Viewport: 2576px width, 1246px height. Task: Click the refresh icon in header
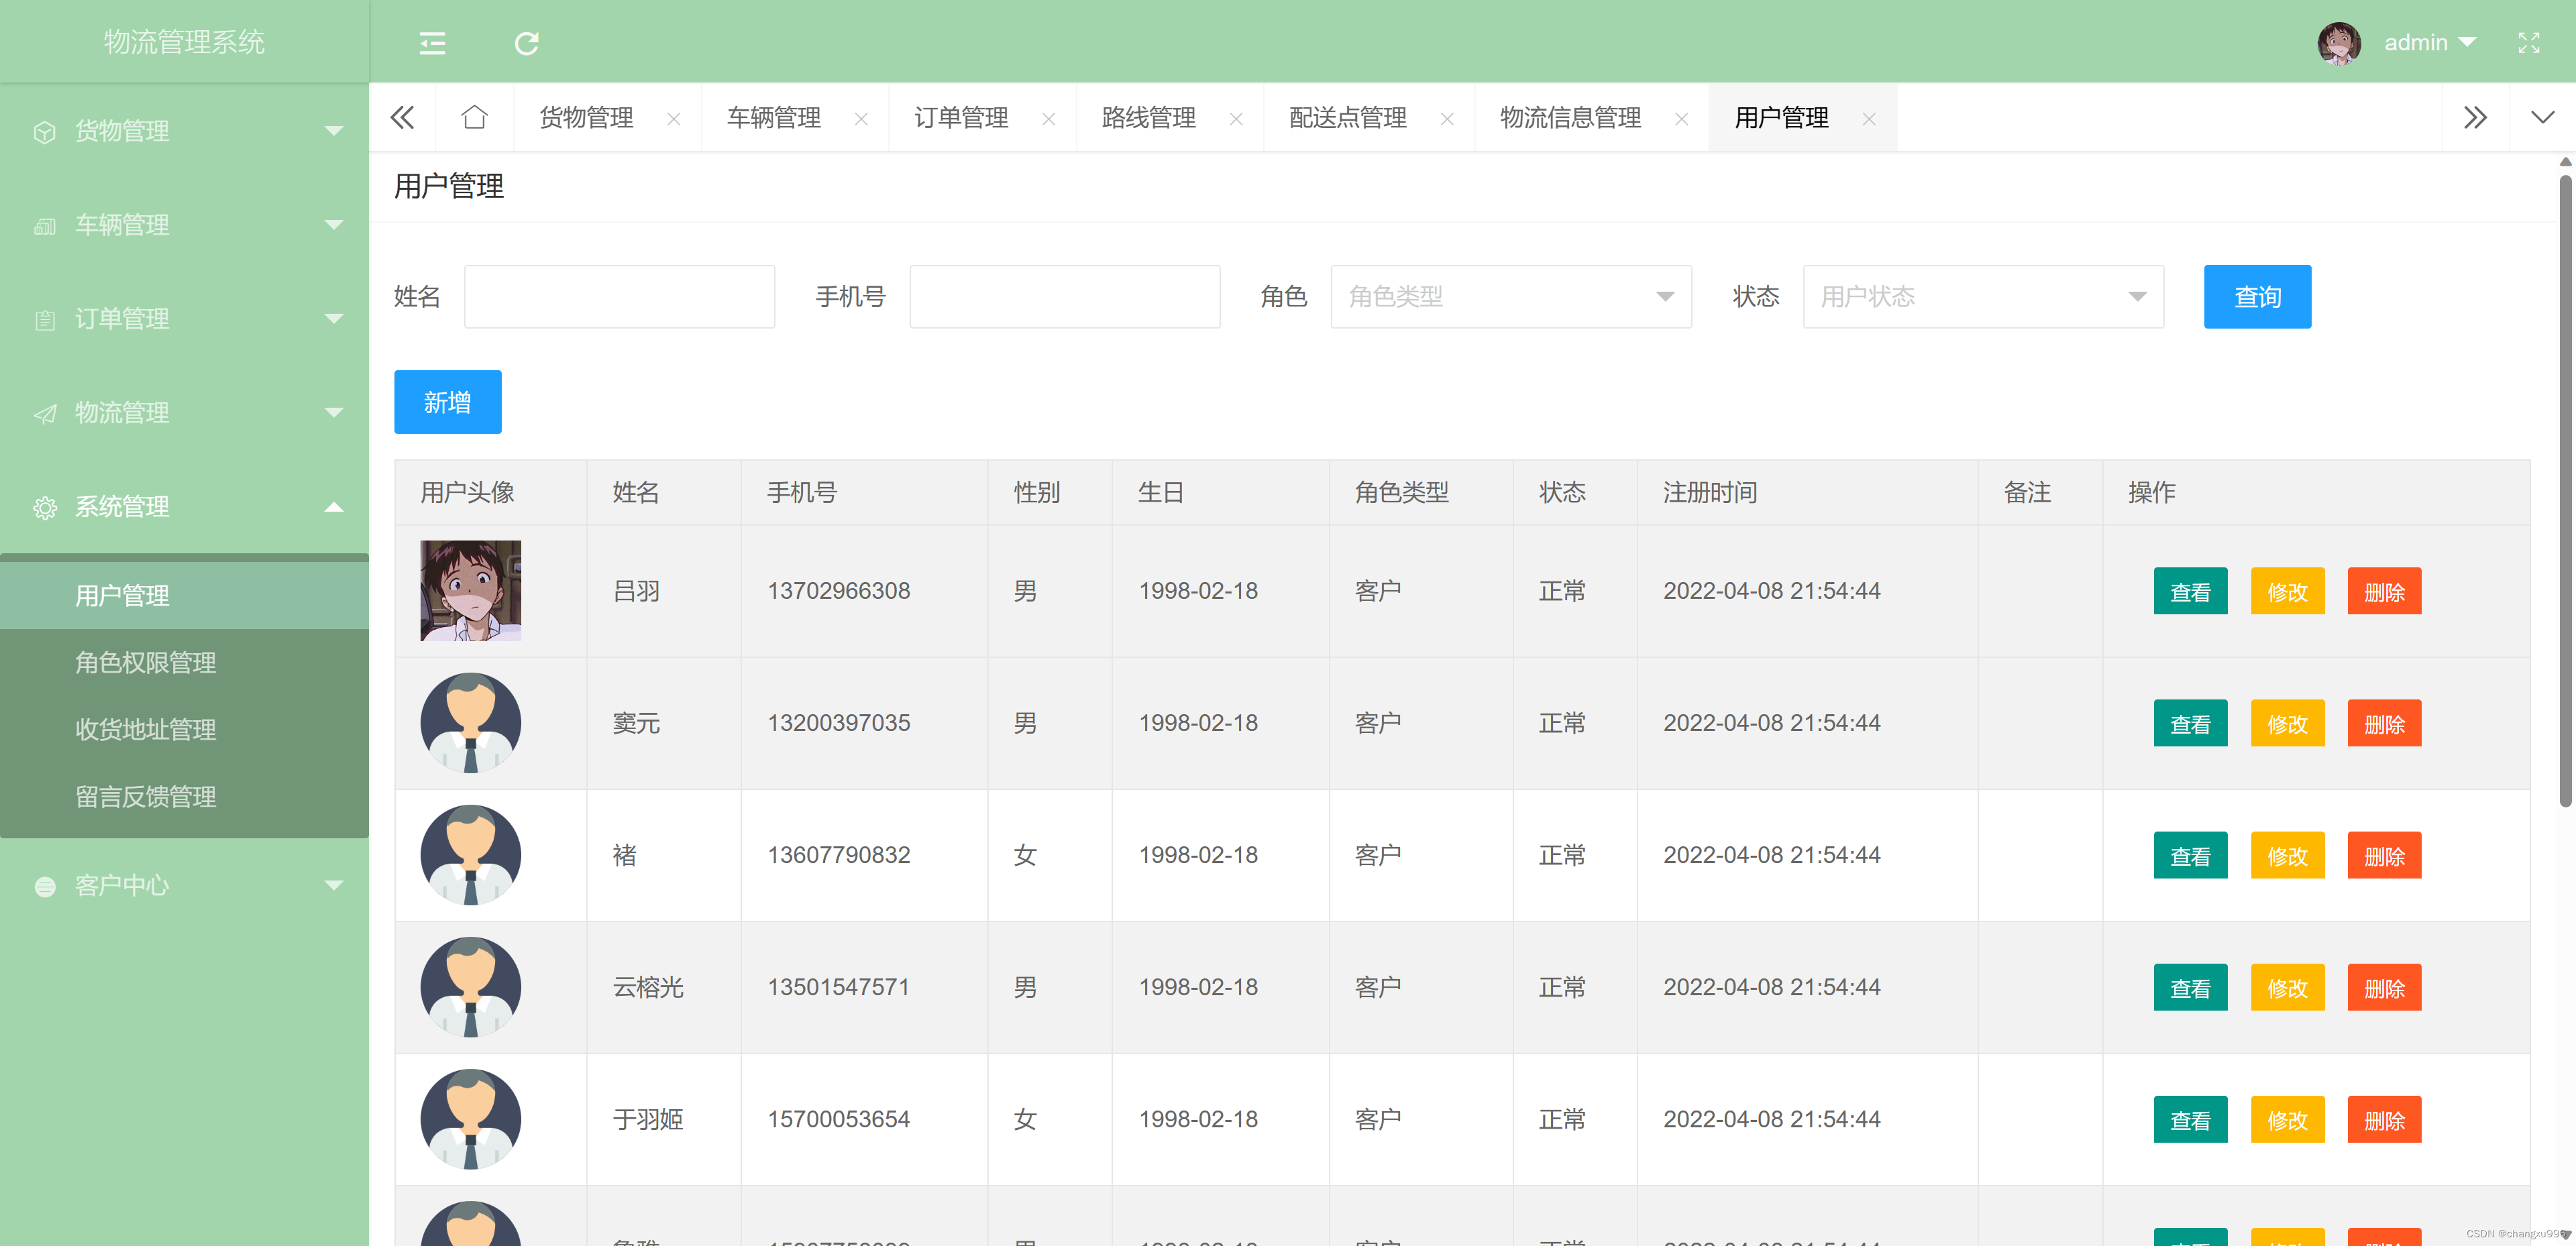click(x=526, y=43)
